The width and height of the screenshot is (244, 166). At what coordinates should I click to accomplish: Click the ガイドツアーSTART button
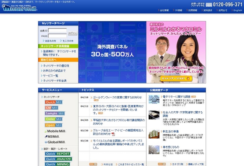tap(176, 79)
